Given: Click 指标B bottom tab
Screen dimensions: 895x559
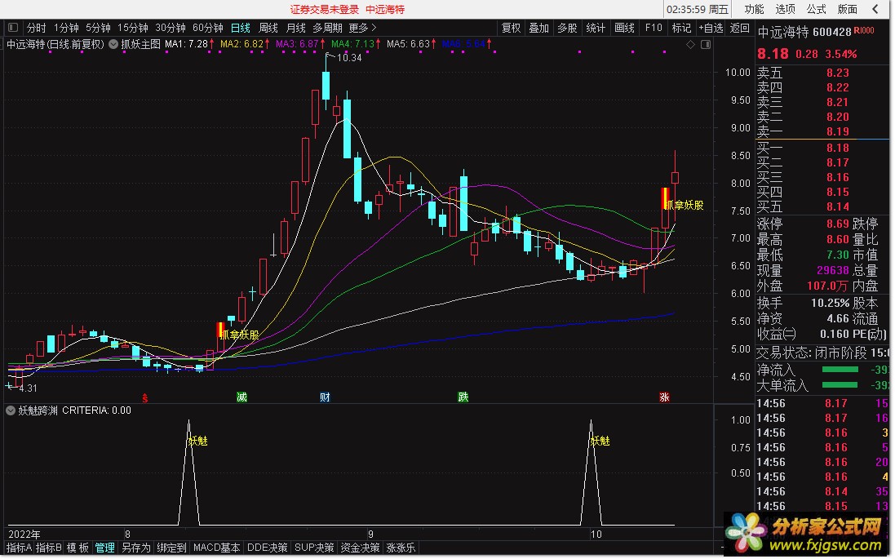Looking at the screenshot, I should tap(48, 548).
